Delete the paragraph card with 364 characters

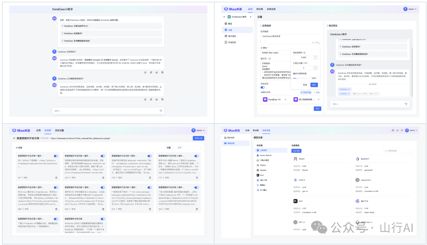coord(197,209)
